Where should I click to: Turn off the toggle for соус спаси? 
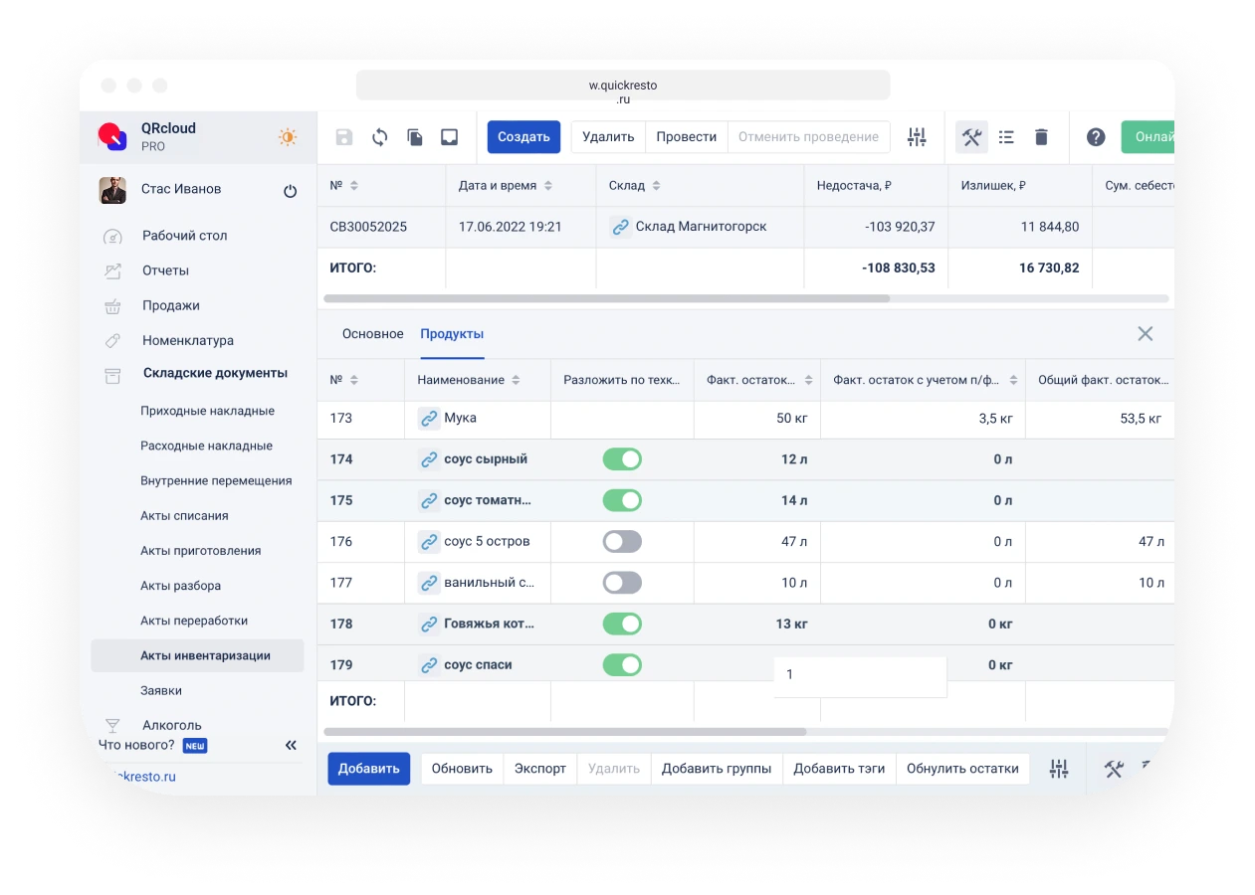[622, 664]
